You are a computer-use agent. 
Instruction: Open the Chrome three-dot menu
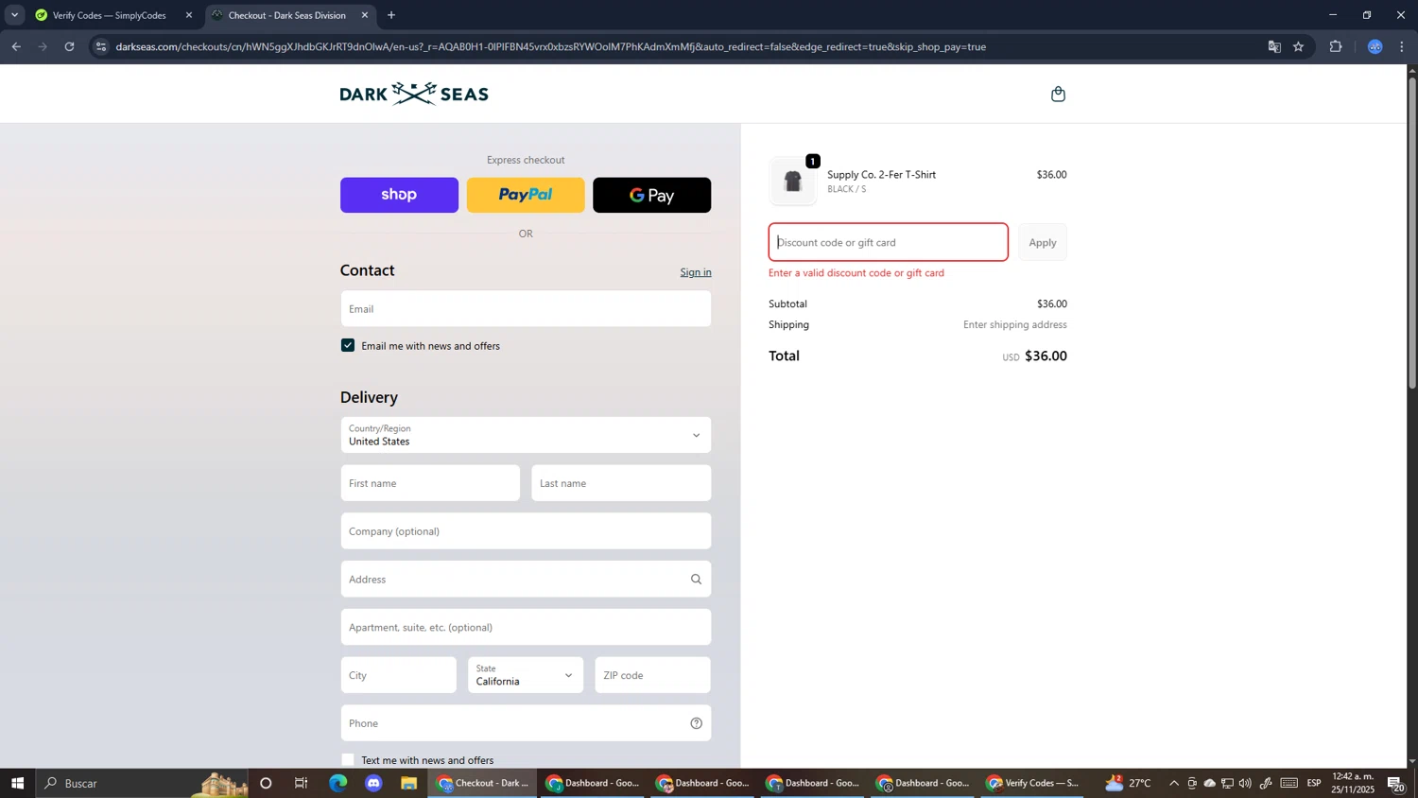tap(1402, 46)
